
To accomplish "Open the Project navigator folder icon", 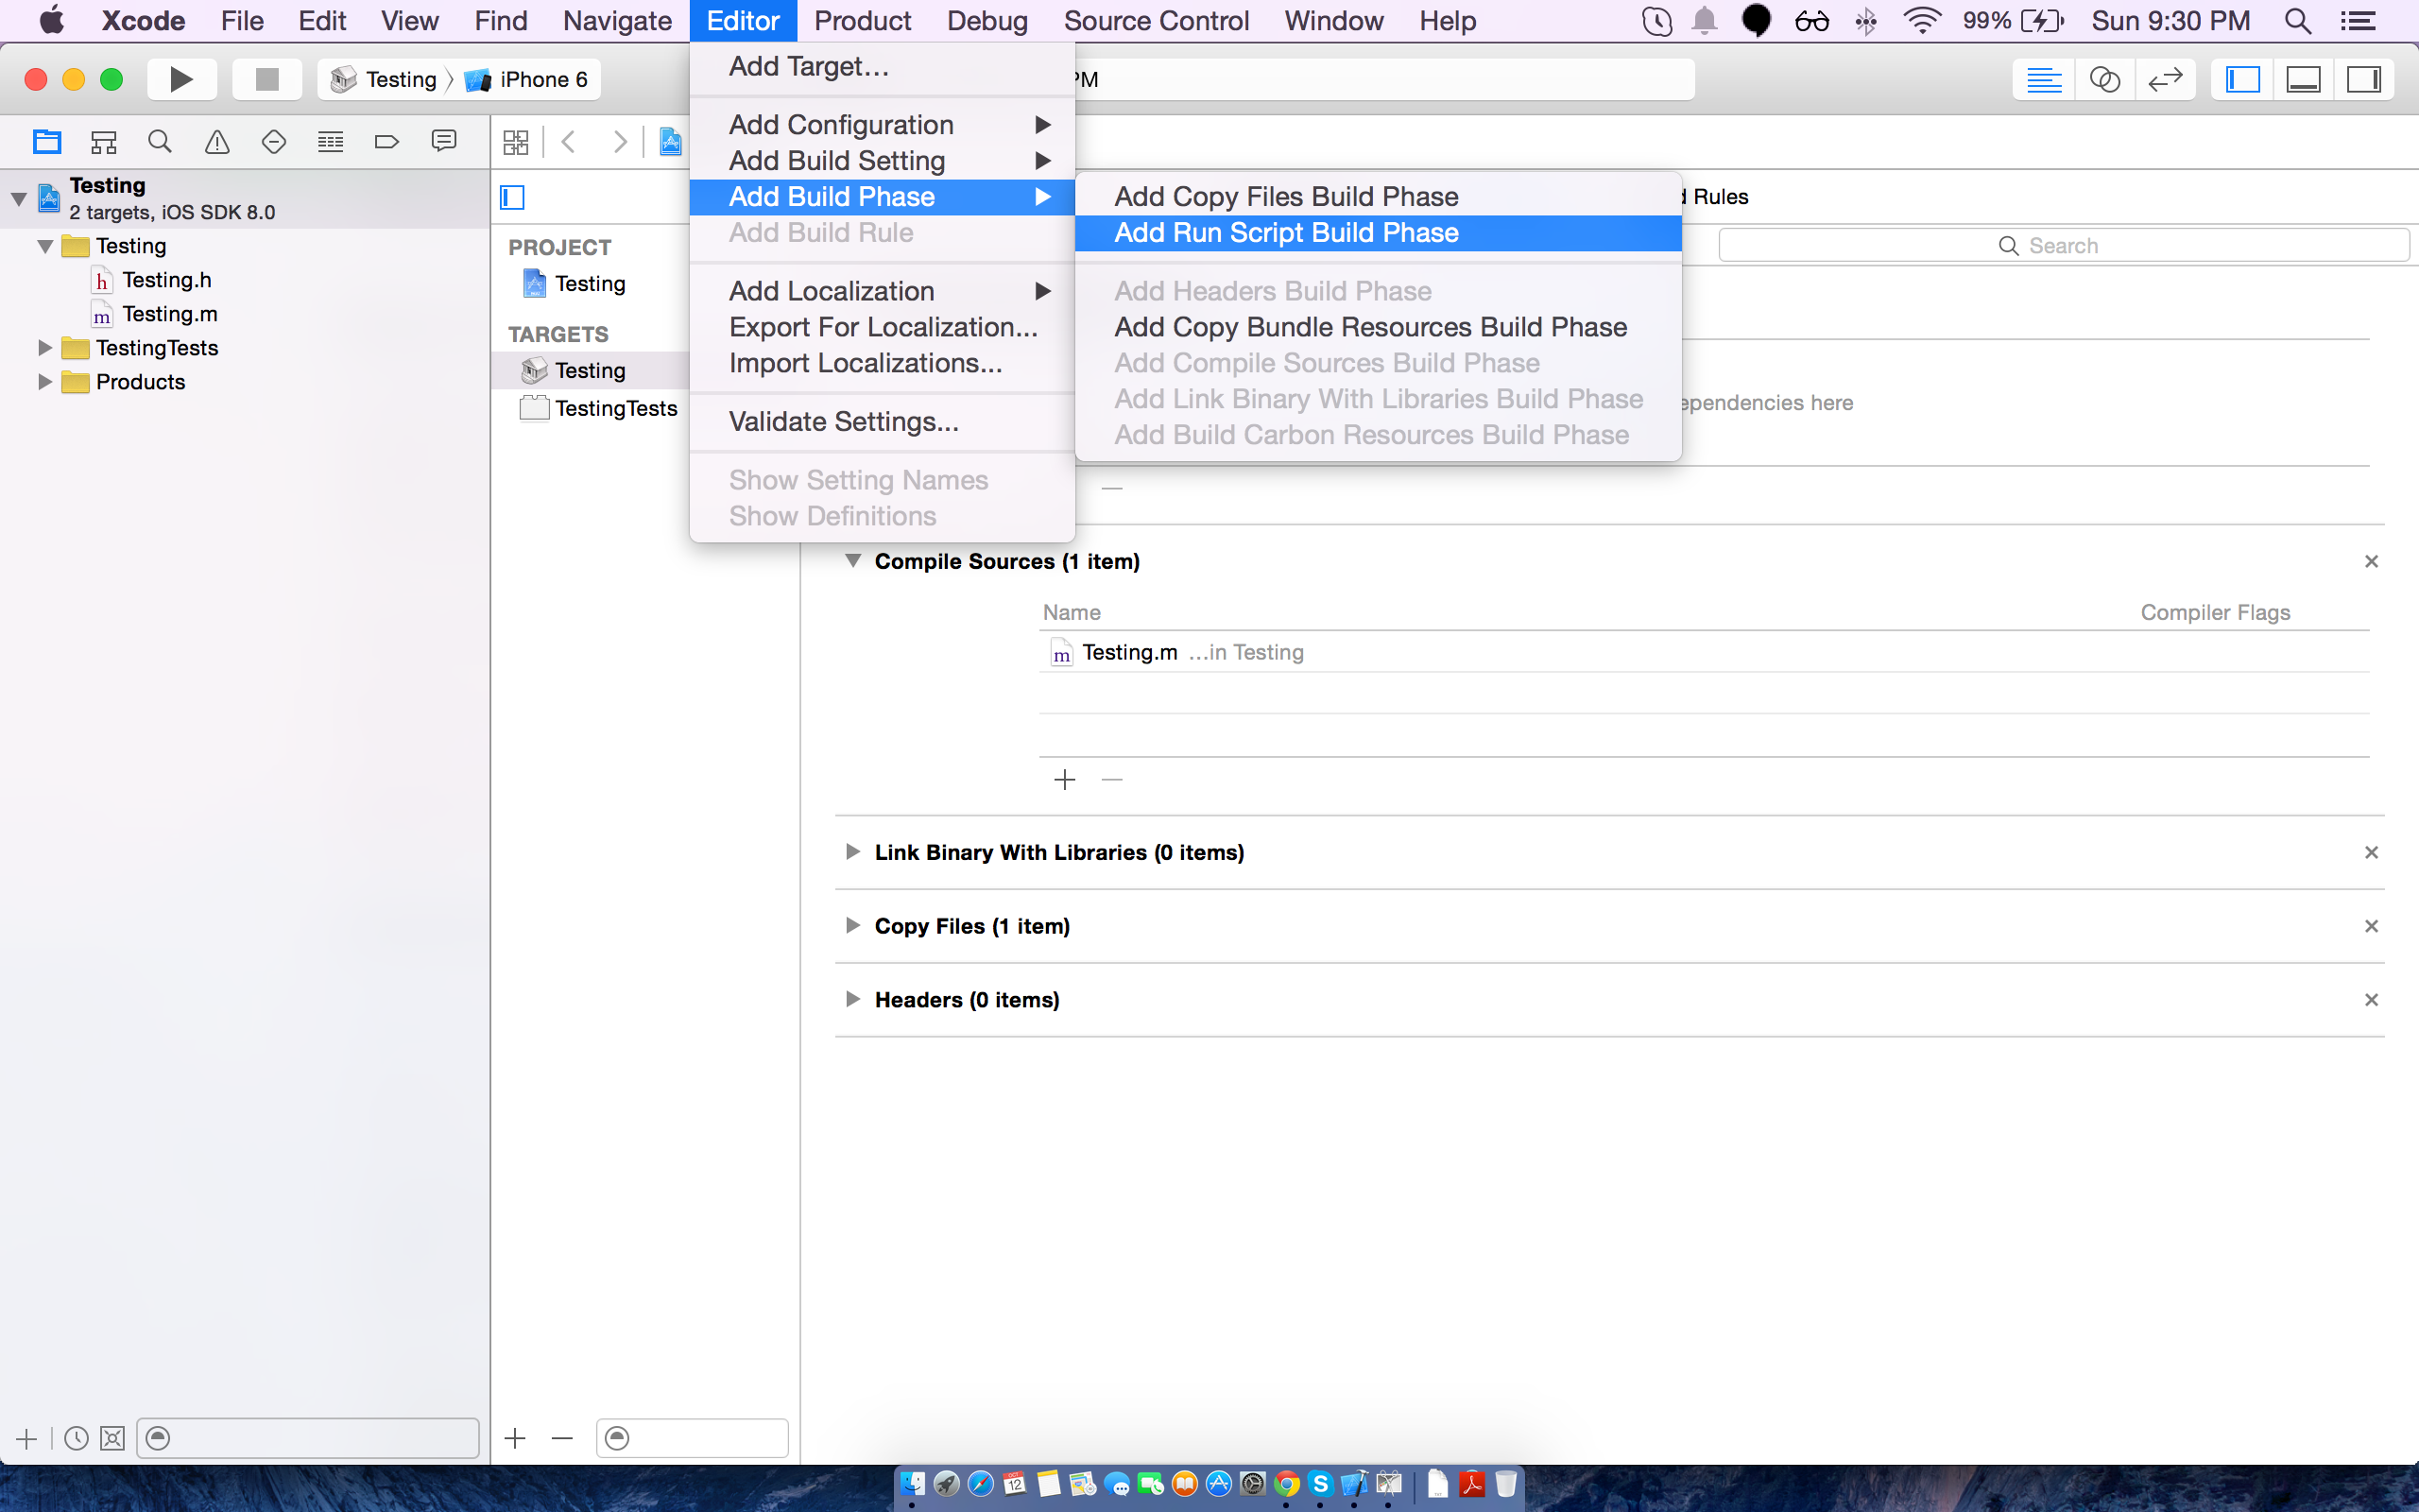I will coord(46,142).
